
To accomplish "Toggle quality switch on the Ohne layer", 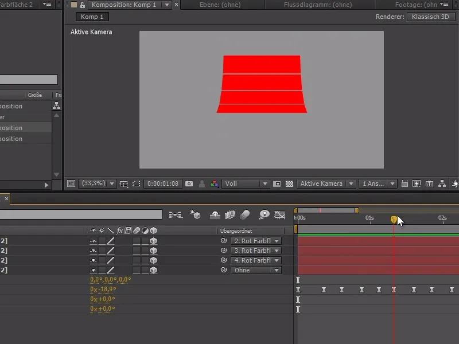I will tap(111, 270).
